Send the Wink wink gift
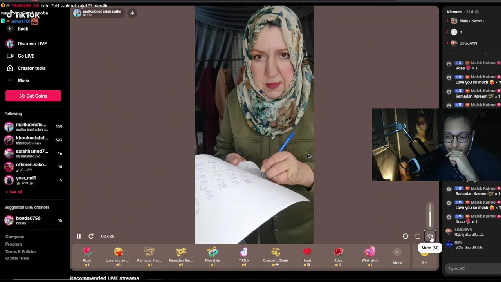This screenshot has width=501, height=282. [370, 257]
